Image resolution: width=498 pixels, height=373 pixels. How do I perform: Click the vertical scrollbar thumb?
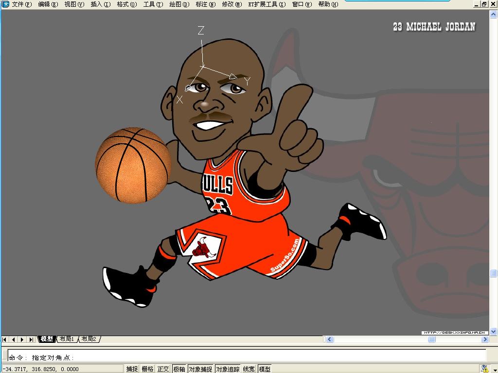[x=493, y=273]
